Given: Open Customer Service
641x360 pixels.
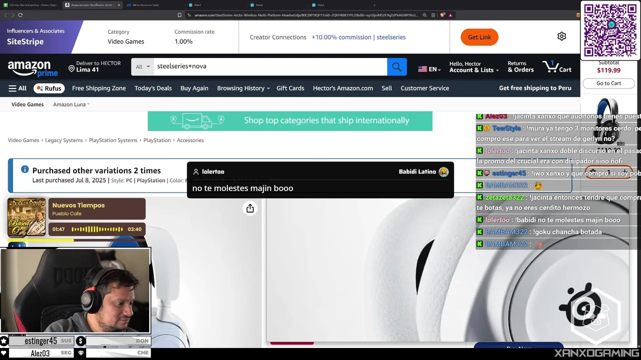Looking at the screenshot, I should point(425,88).
